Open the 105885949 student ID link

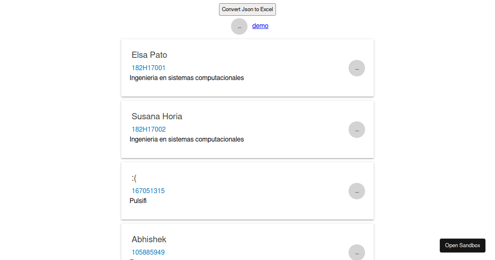(x=148, y=252)
